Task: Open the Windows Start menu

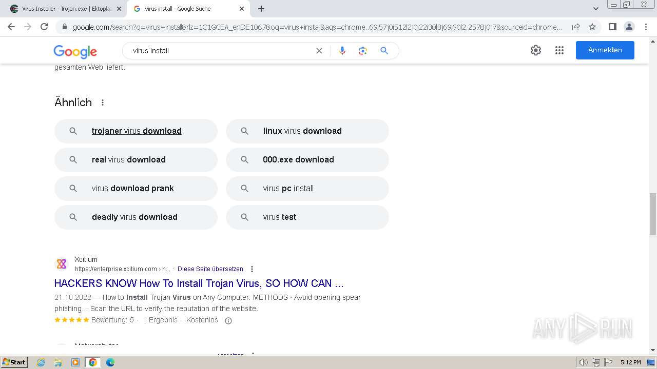Action: click(14, 362)
